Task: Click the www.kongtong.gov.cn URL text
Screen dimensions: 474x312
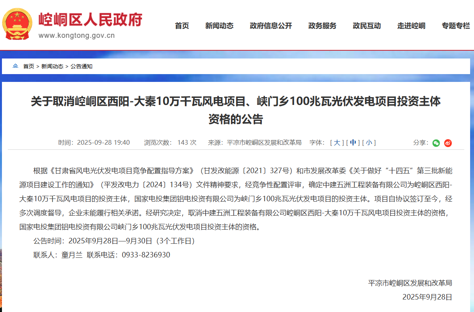Action: [x=76, y=35]
